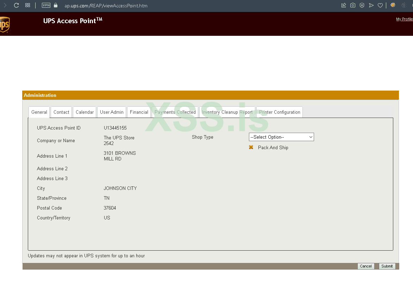Click the camera snapshot icon

pyautogui.click(x=353, y=5)
